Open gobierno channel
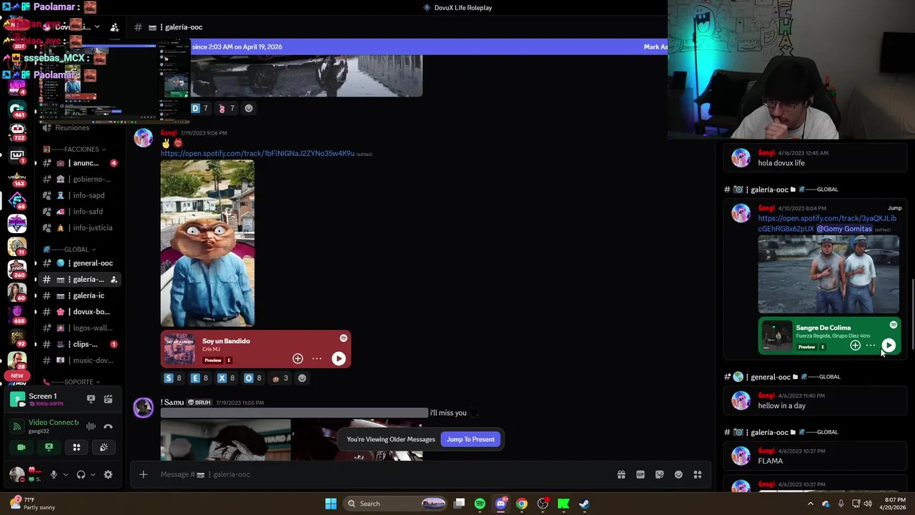 coord(79,180)
